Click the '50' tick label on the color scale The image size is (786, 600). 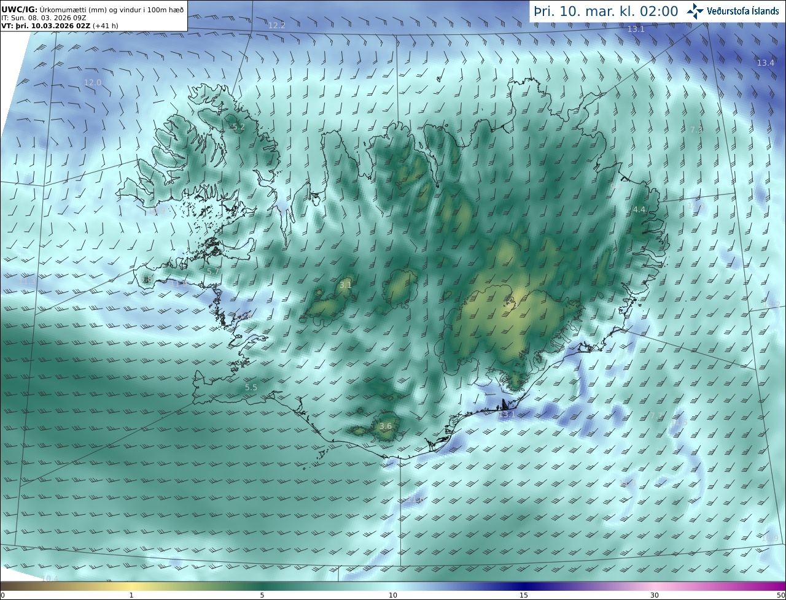781,595
